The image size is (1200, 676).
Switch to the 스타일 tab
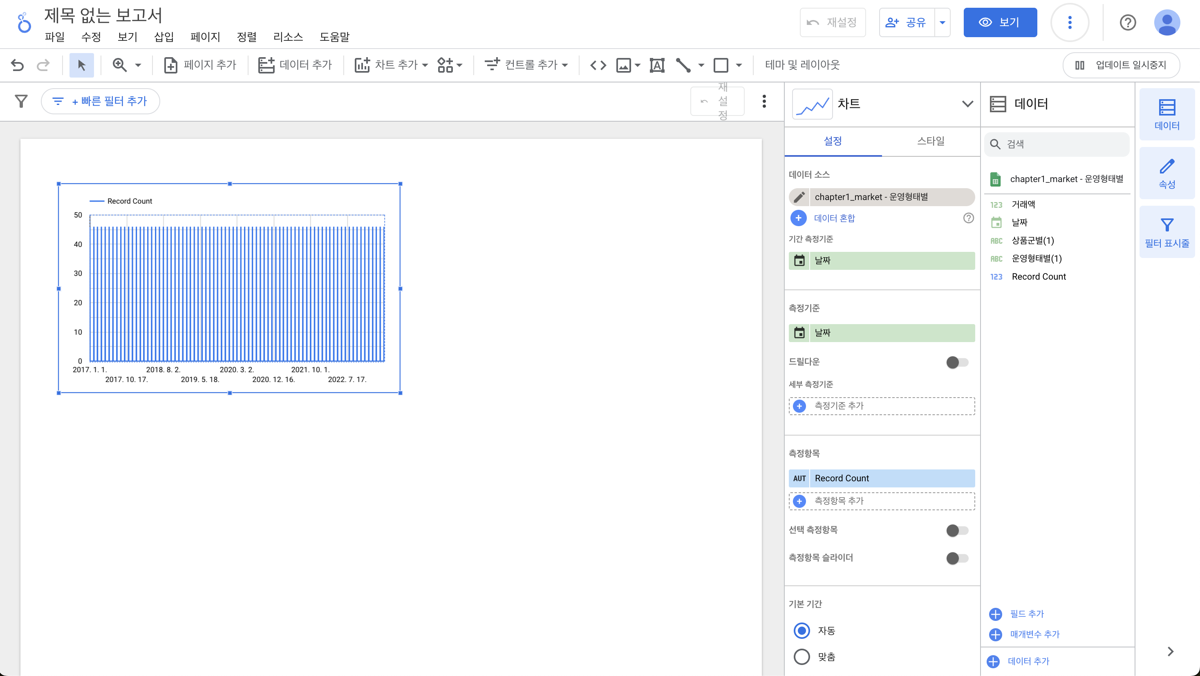(930, 141)
